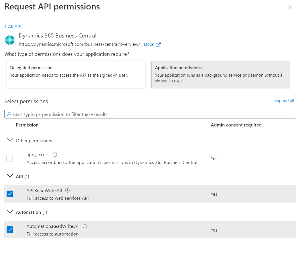Close the Request API permissions panel
Screen dimensions: 296x273
coord(290,7)
